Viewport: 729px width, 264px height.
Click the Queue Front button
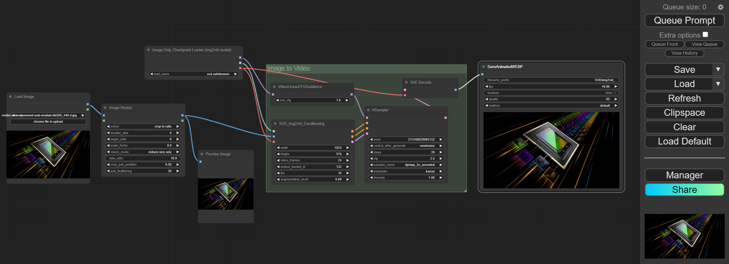pyautogui.click(x=664, y=44)
